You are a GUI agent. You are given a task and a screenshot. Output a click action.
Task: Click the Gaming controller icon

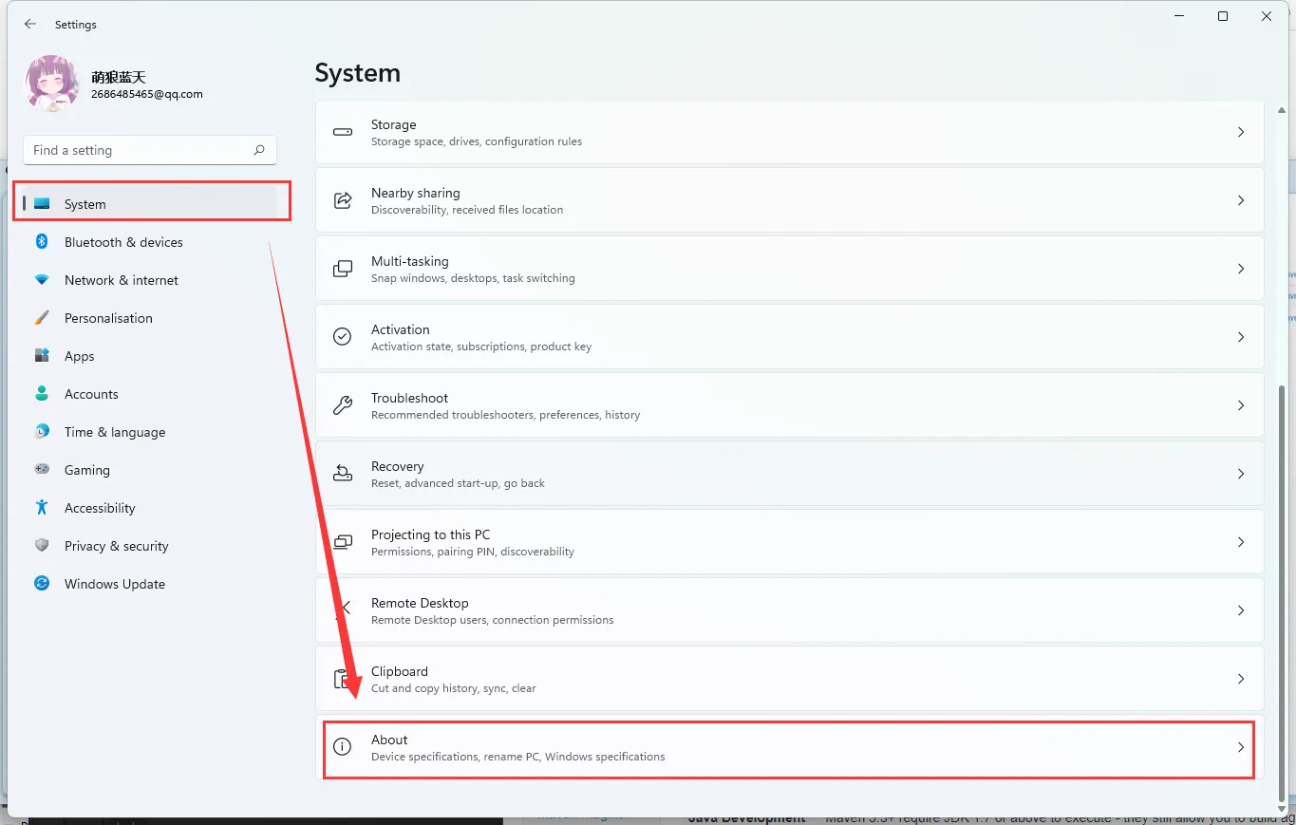tap(42, 469)
